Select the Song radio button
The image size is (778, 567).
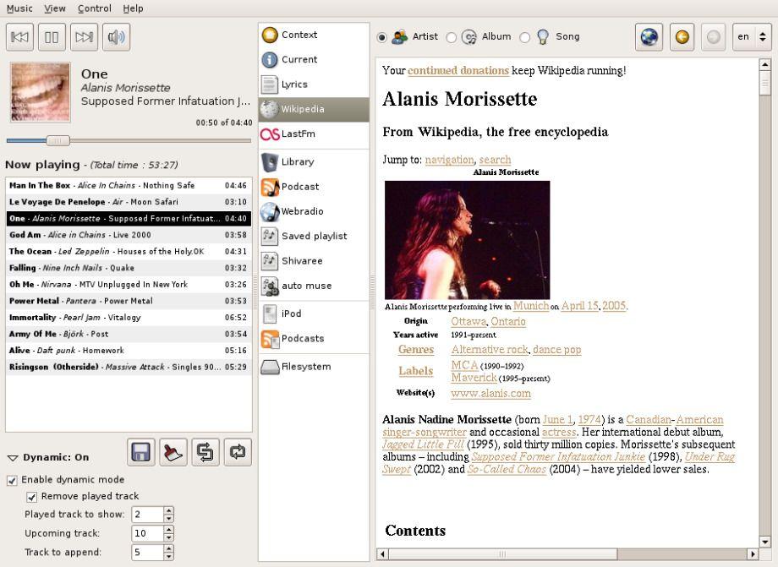[524, 37]
